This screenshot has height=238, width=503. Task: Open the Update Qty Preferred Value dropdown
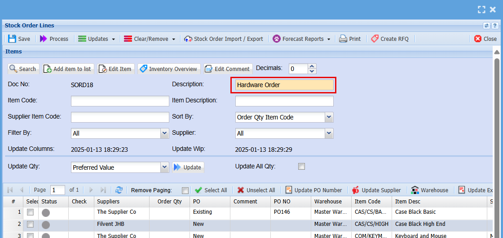tap(165, 167)
